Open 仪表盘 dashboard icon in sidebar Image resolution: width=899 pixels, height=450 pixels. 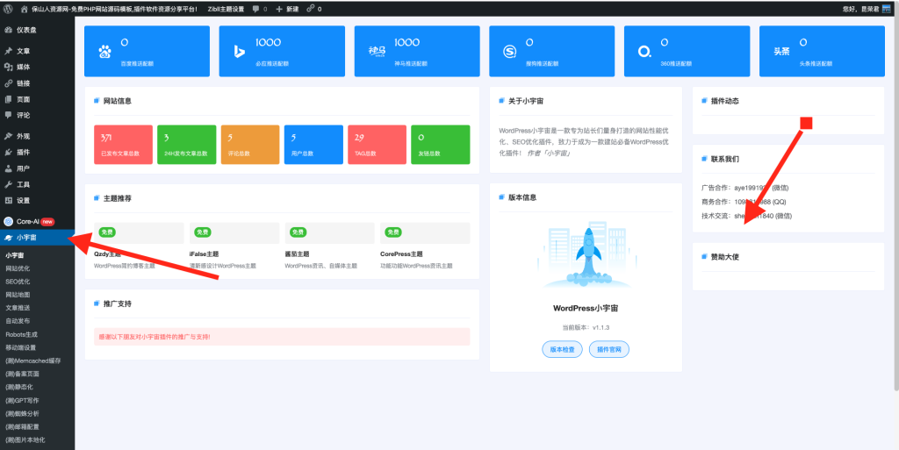click(9, 30)
